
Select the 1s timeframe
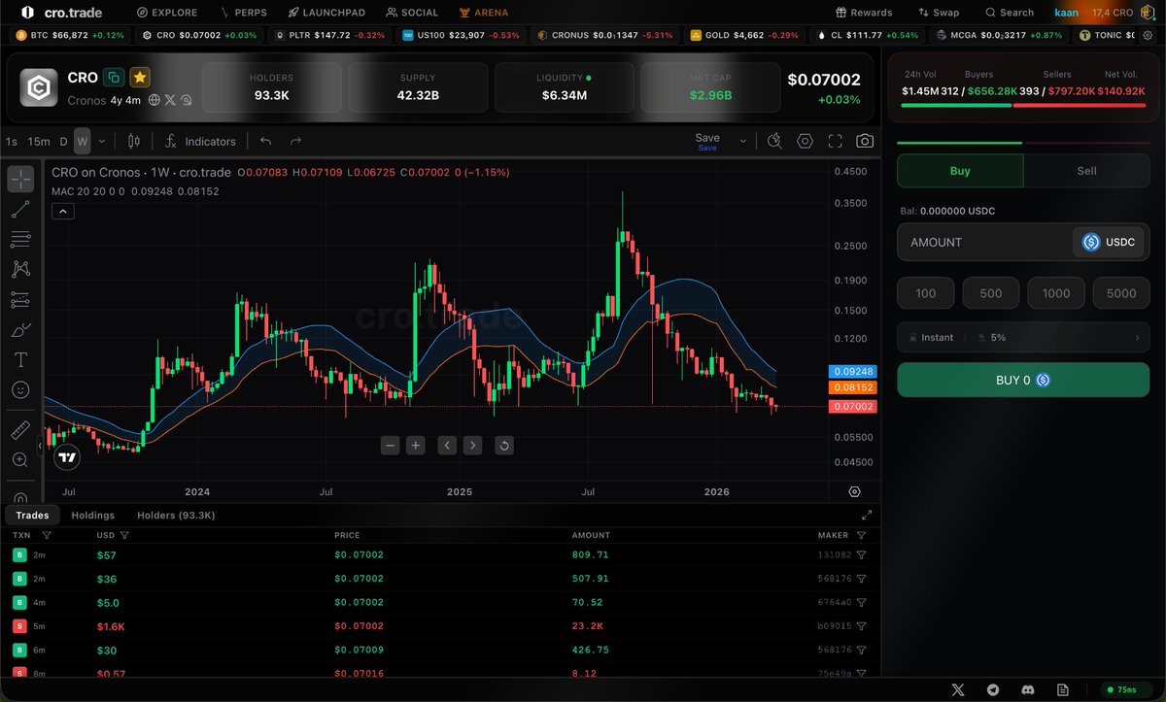(12, 142)
